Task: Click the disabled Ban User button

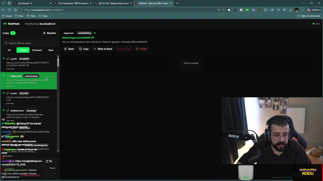Action: click(x=124, y=49)
